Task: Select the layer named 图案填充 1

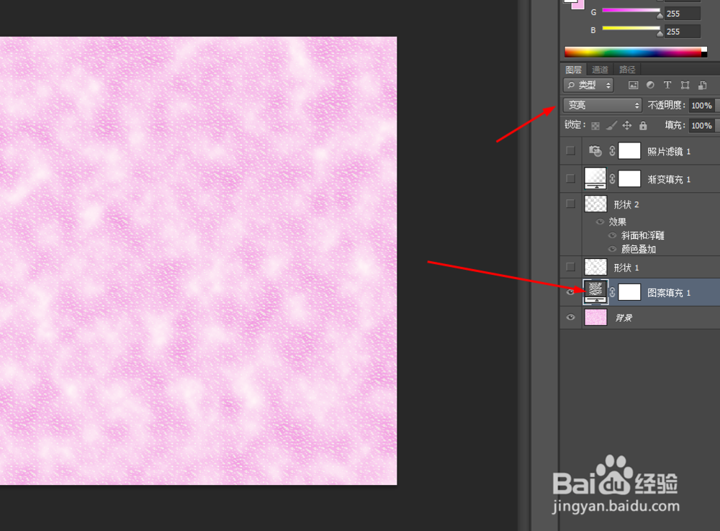Action: [669, 292]
